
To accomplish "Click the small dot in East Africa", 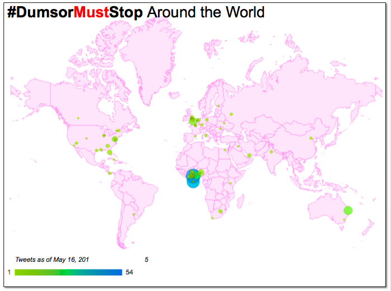I will click(x=230, y=183).
